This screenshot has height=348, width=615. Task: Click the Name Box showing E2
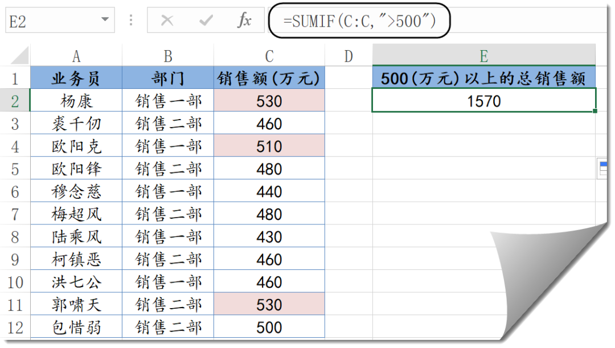point(60,20)
